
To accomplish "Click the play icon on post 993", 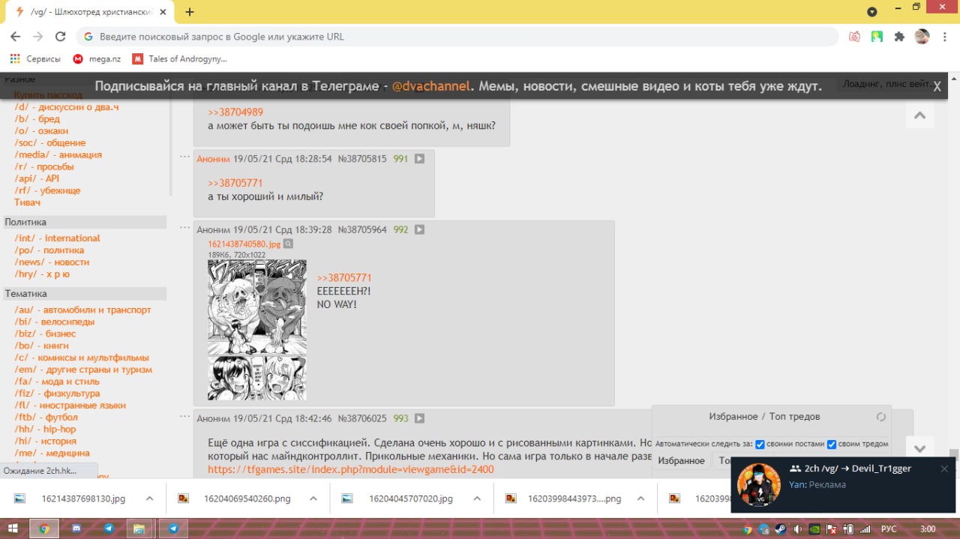I will tap(420, 418).
